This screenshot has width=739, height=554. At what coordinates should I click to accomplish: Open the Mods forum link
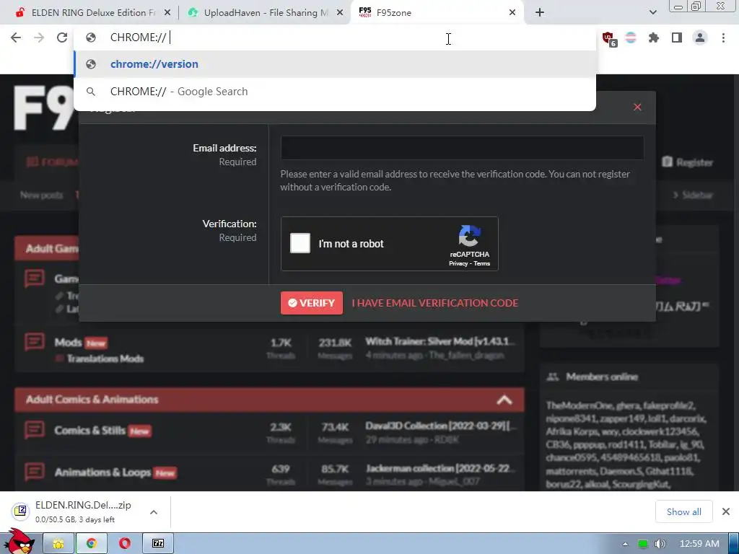point(69,342)
